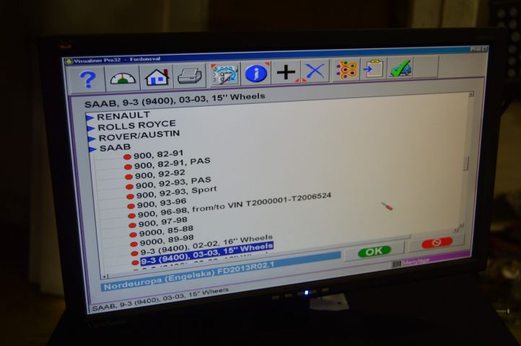Open the Help question mark icon
Image resolution: width=521 pixels, height=346 pixels.
click(88, 79)
